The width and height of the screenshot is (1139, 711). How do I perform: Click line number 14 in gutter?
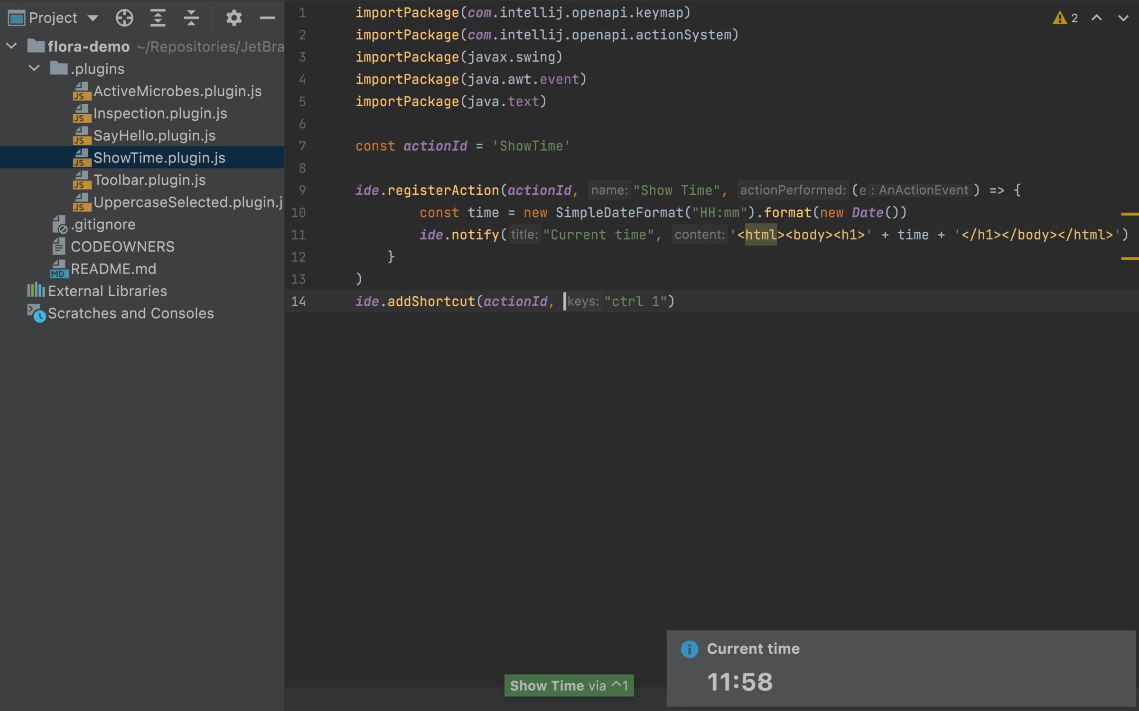(x=299, y=301)
